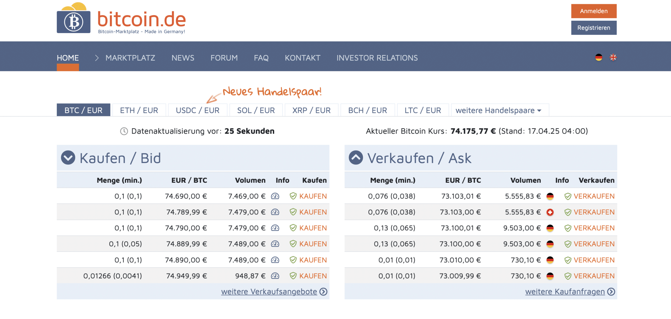Screen dimensions: 671x319
Task: Click German flag info for 73.009,99 € ask
Action: pos(550,276)
